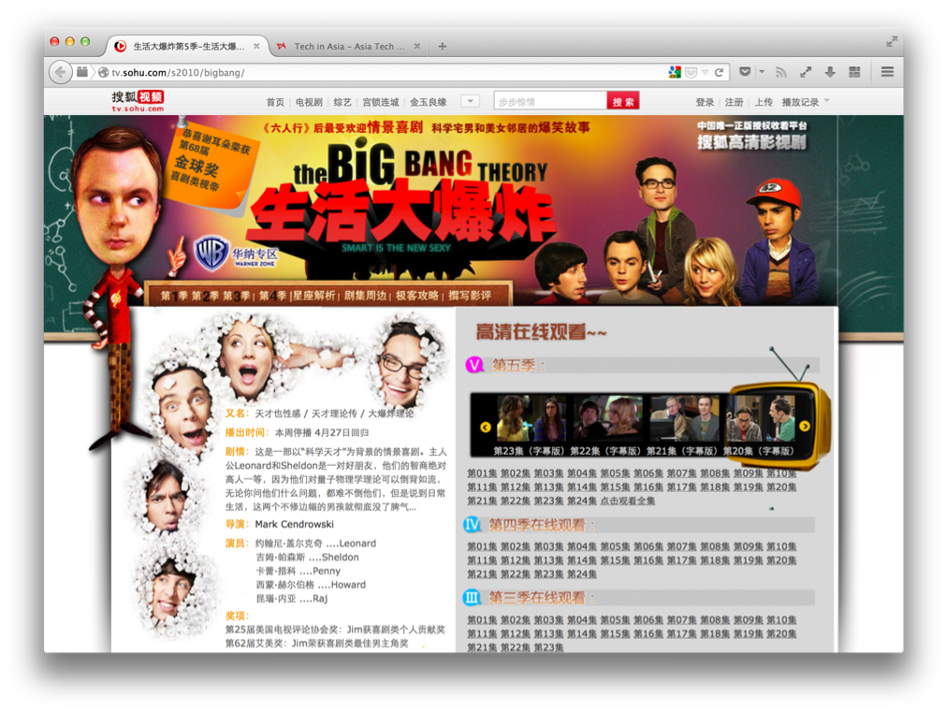The width and height of the screenshot is (947, 713).
Task: Open a new tab with plus button
Action: point(442,47)
